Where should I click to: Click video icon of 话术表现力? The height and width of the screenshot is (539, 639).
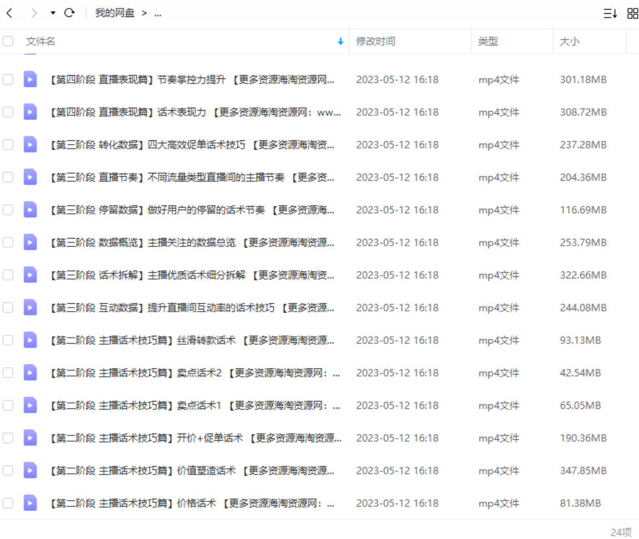(x=30, y=111)
